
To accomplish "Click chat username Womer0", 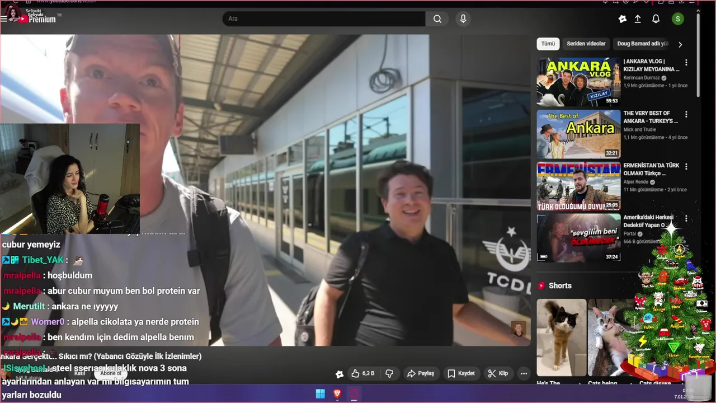I will [48, 322].
